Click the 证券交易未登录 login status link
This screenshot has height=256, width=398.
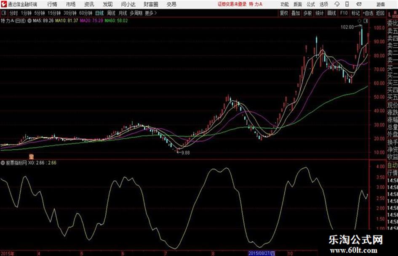pos(232,4)
